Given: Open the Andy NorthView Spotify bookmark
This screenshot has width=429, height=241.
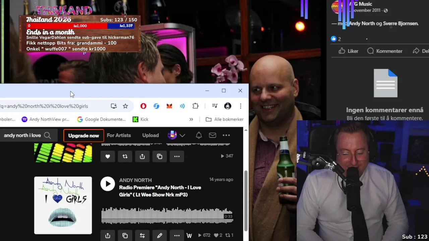Looking at the screenshot, I should pyautogui.click(x=45, y=119).
